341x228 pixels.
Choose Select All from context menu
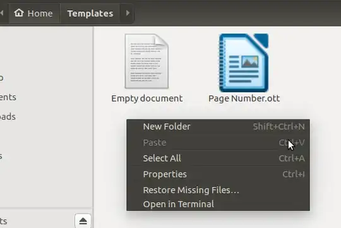[218, 158]
